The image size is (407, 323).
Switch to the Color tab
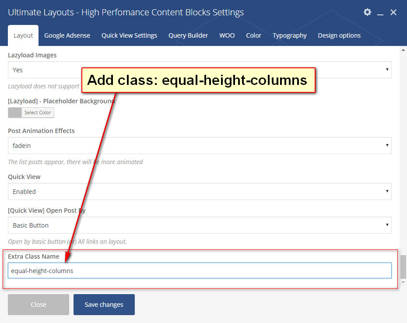coord(253,35)
